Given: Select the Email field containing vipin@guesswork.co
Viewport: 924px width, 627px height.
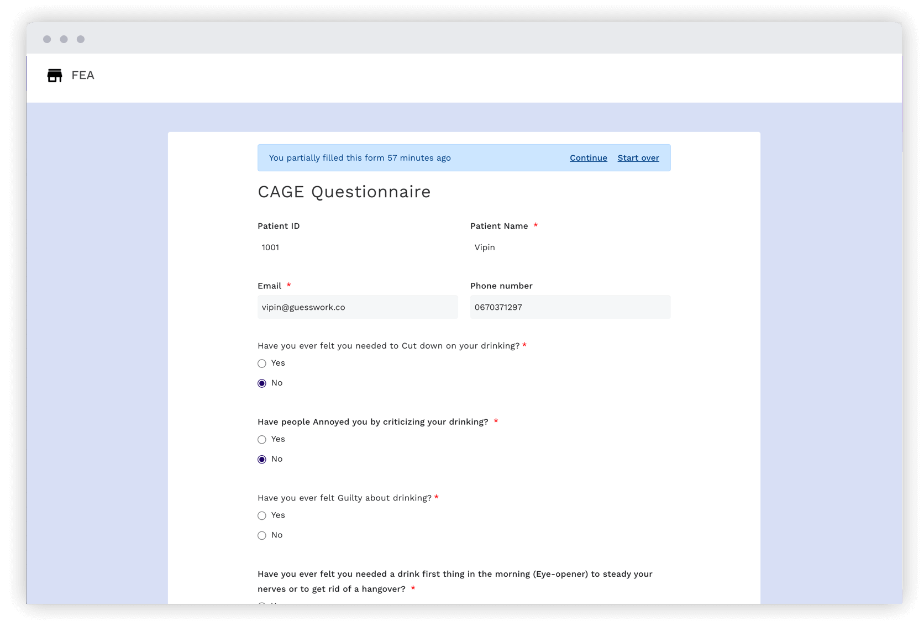Looking at the screenshot, I should (357, 307).
